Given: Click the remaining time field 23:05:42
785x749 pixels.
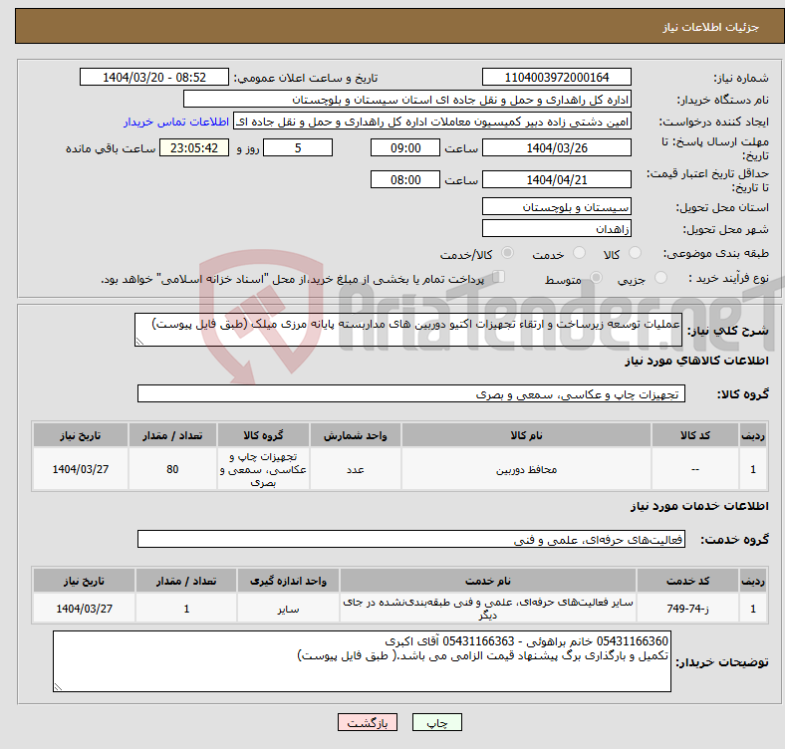Looking at the screenshot, I should [194, 147].
